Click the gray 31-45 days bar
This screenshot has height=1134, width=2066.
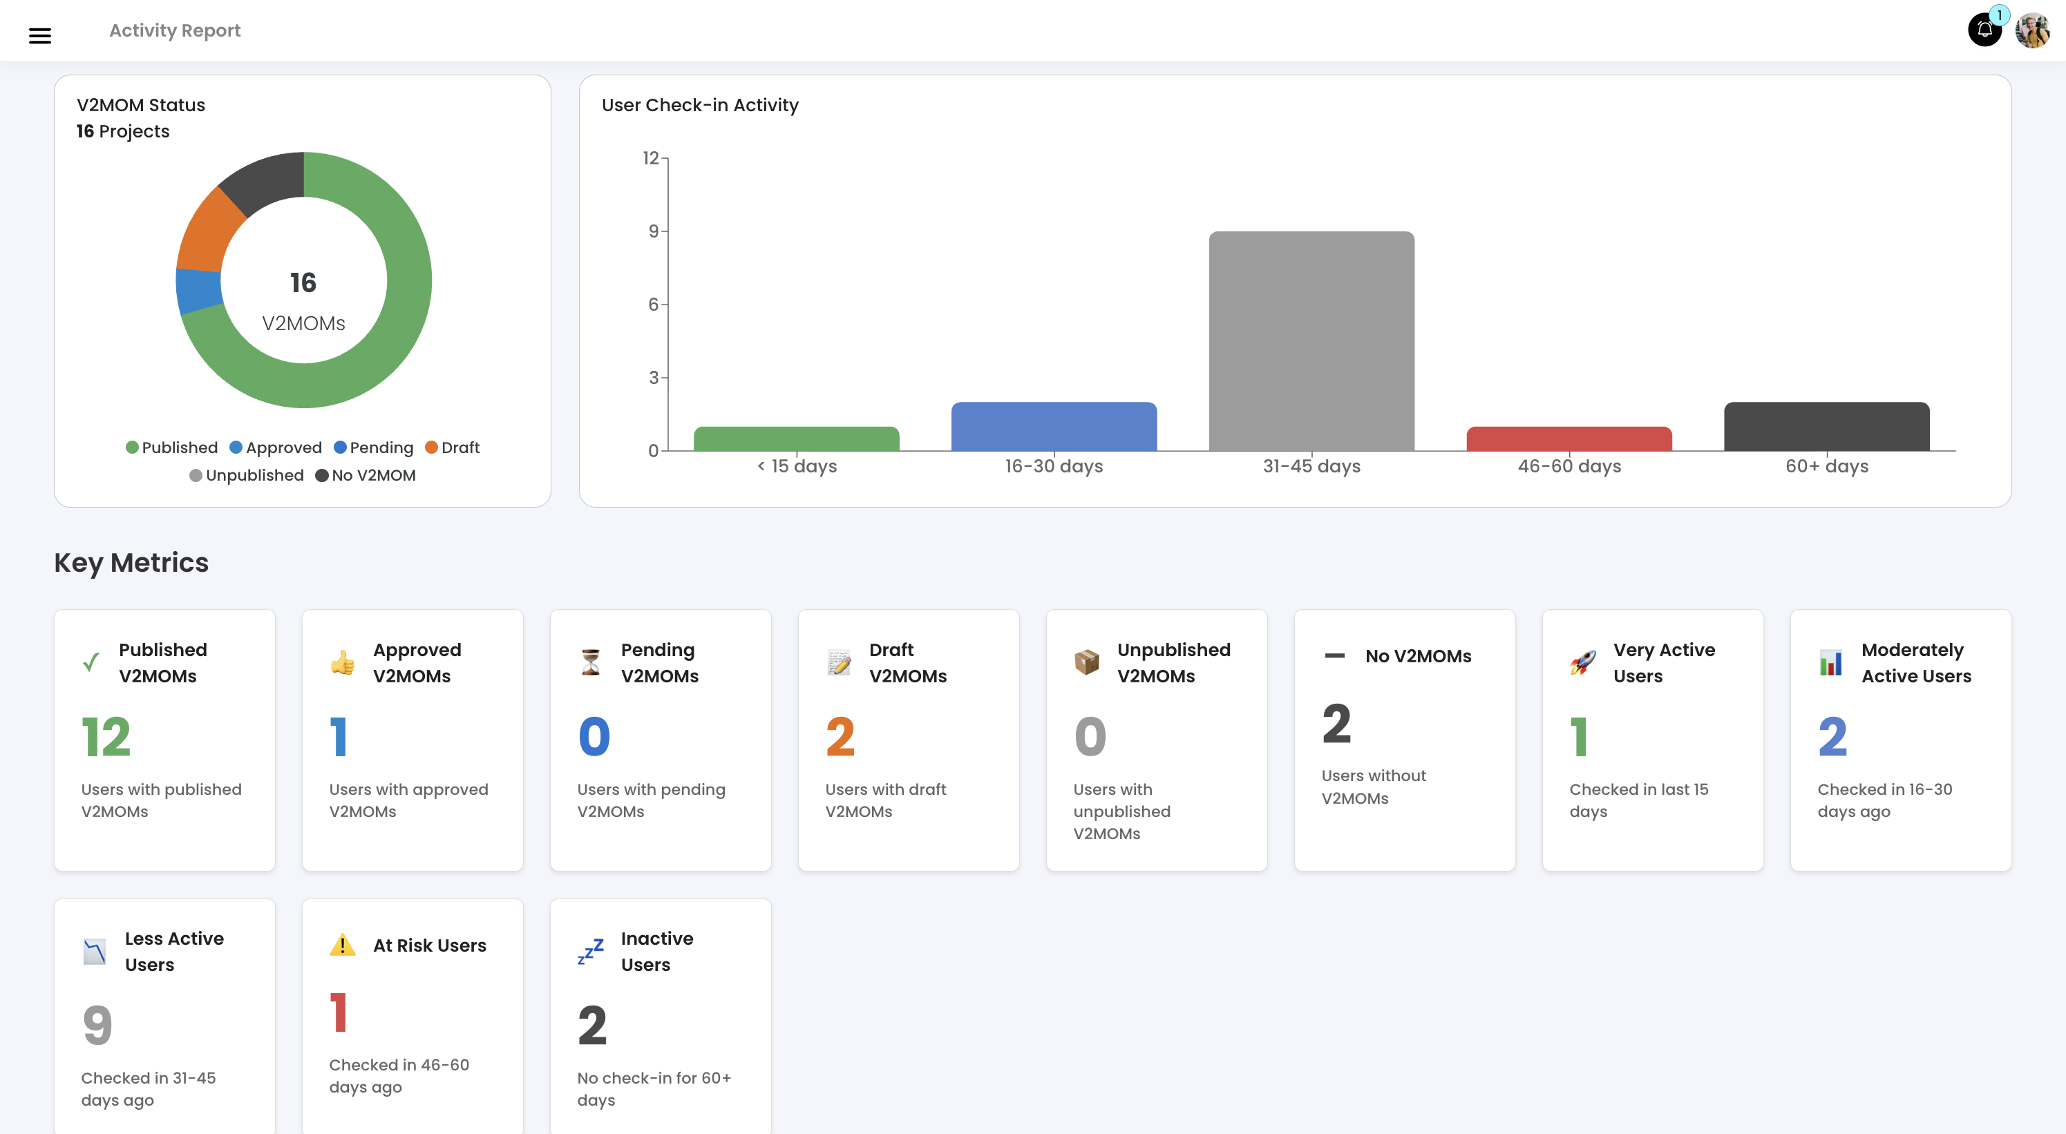pos(1311,340)
